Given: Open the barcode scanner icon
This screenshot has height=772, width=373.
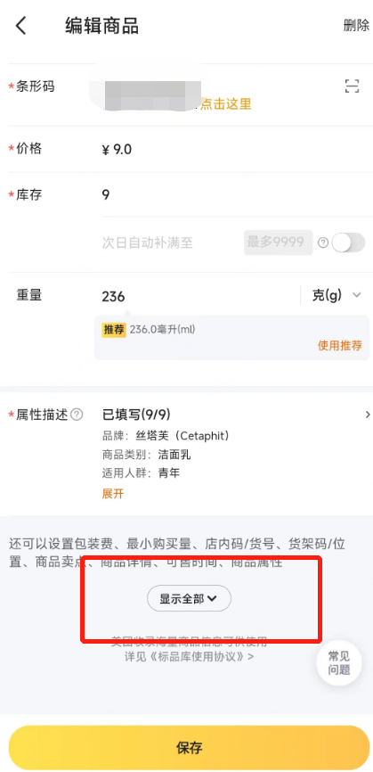Looking at the screenshot, I should [352, 86].
